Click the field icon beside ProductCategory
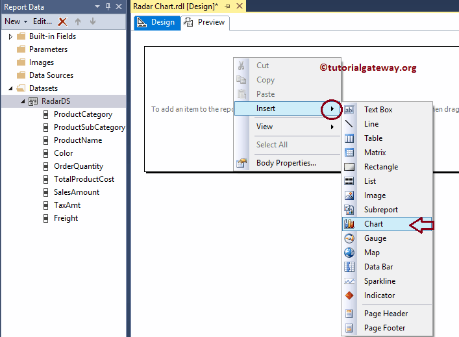Image resolution: width=459 pixels, height=337 pixels. [45, 114]
